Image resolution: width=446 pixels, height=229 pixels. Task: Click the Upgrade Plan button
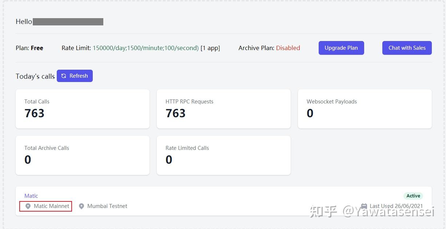tap(341, 48)
